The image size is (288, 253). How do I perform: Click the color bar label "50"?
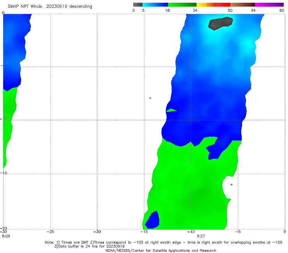(230, 11)
